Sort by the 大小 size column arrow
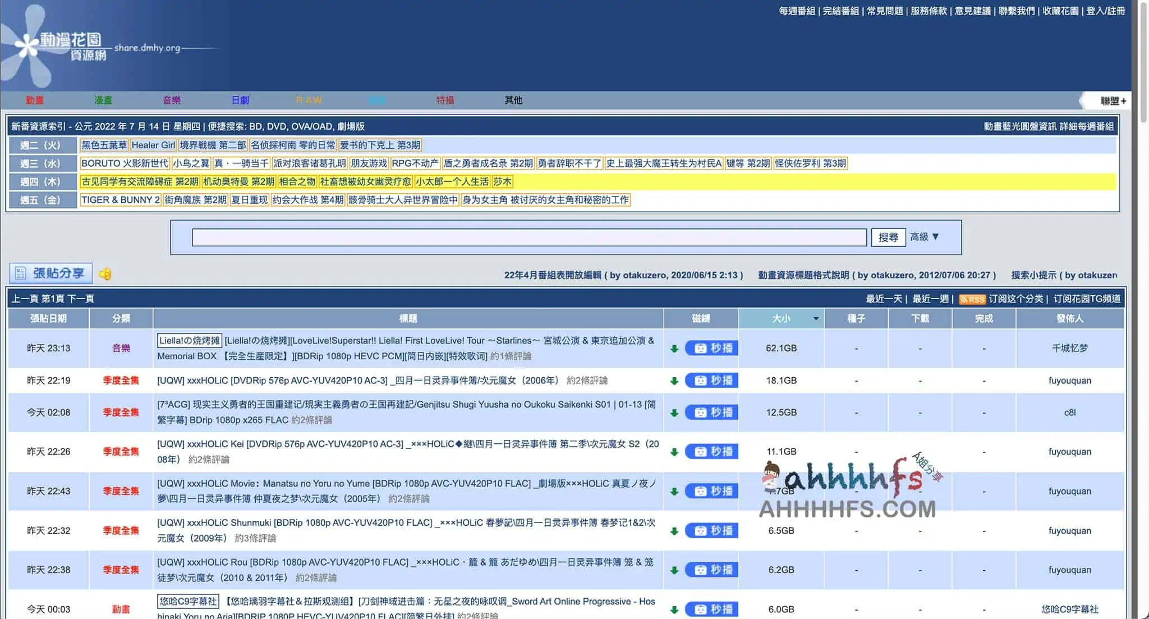1149x619 pixels. pyautogui.click(x=816, y=319)
